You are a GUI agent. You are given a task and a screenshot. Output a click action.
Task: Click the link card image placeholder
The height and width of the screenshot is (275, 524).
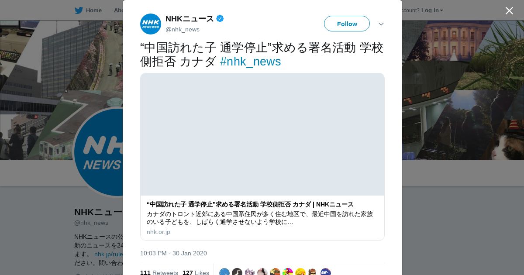pyautogui.click(x=262, y=134)
